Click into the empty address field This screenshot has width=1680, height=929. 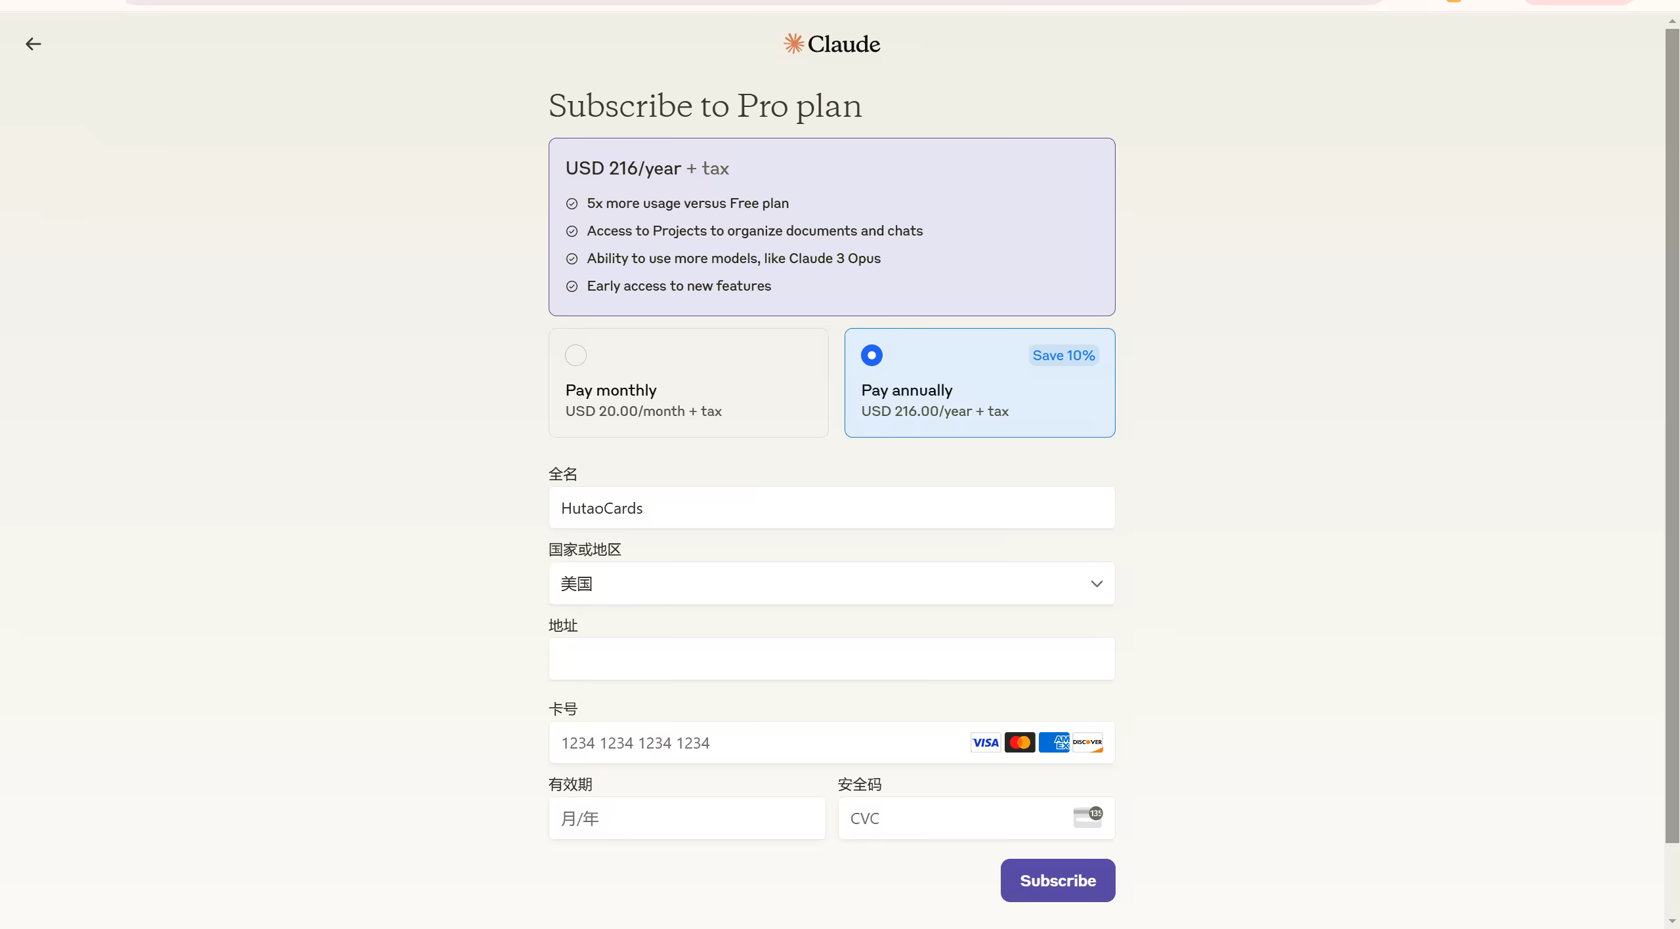[x=831, y=659]
